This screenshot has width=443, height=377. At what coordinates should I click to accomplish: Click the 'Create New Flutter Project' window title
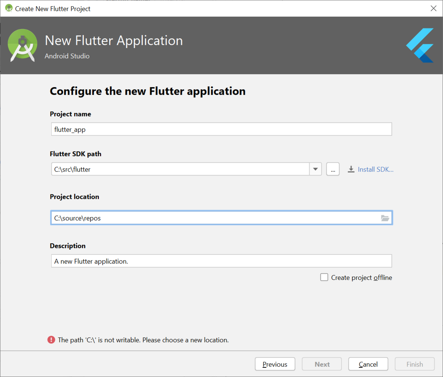click(x=53, y=9)
